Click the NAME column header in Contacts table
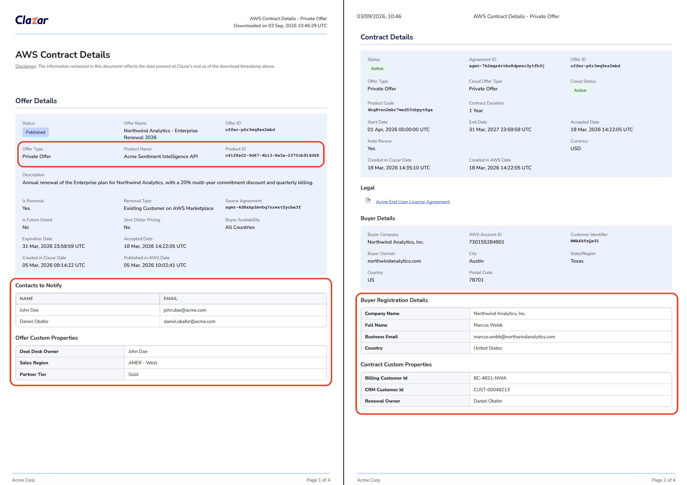 26,298
